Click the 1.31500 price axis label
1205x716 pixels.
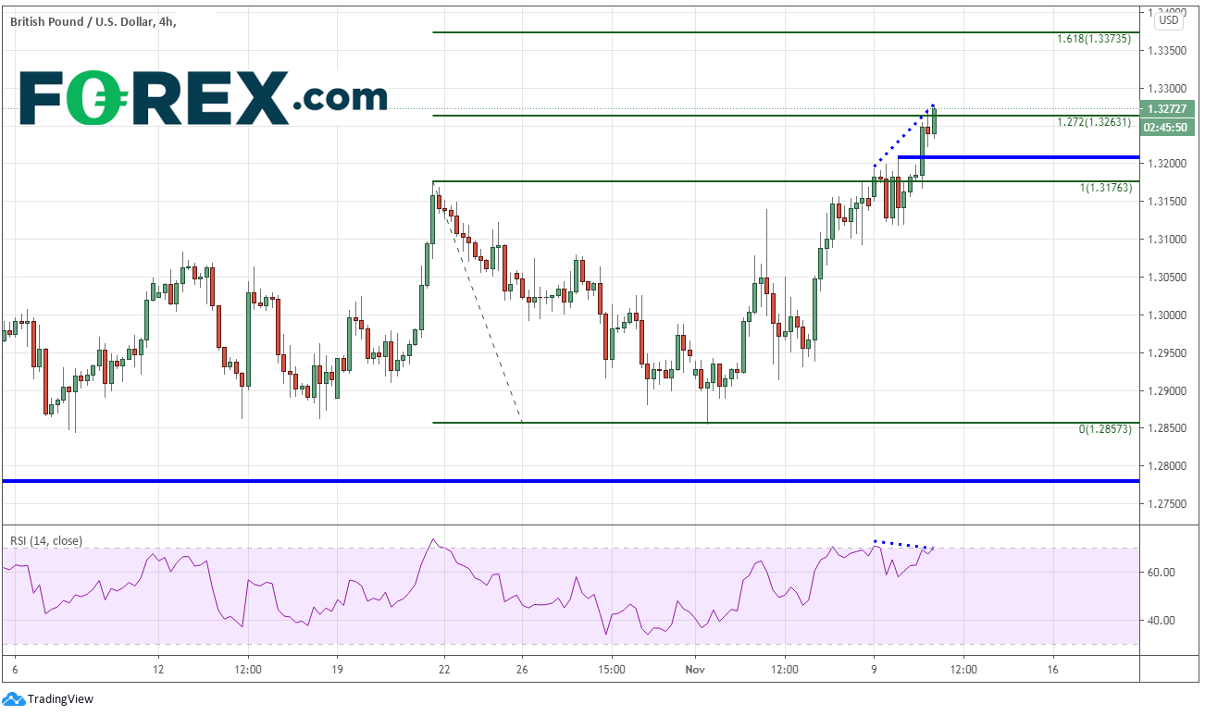click(x=1167, y=202)
